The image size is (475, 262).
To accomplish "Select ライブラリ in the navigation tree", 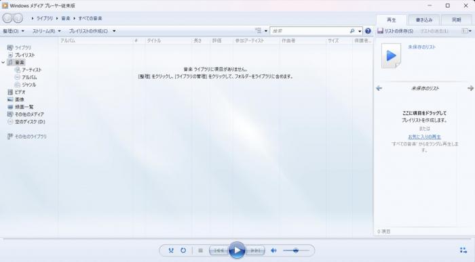I will point(22,48).
